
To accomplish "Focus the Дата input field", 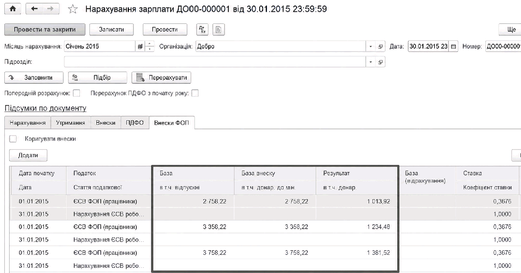I will [429, 46].
